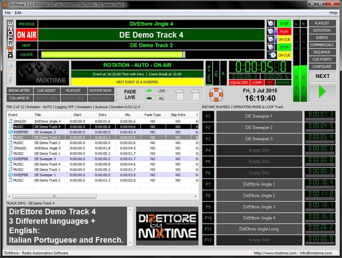Click COLLAPSE IP button
Screen dimensions: 342x258
19,98
